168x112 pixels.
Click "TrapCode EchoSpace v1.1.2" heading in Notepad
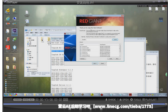(62, 70)
